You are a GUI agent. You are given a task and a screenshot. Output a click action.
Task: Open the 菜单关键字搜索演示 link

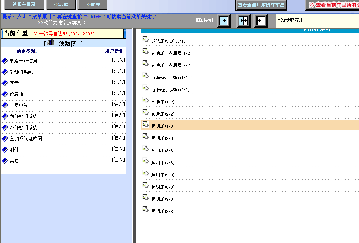tap(62, 23)
